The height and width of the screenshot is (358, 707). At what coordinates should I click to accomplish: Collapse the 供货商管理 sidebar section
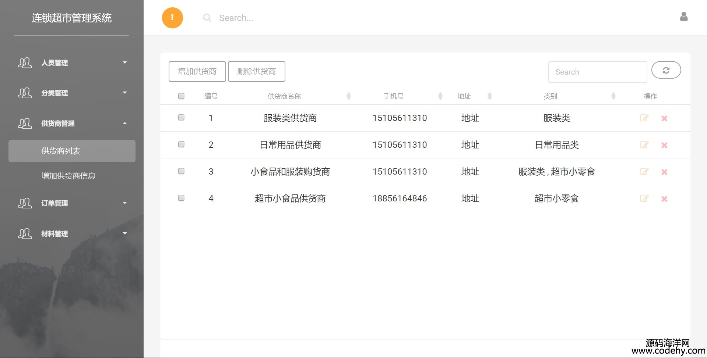click(72, 123)
